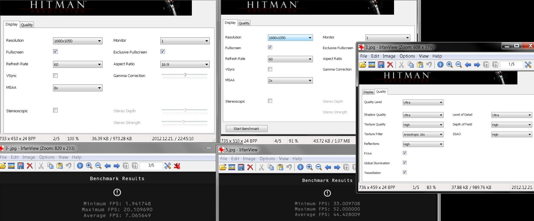The image size is (534, 221).
Task: Click Save icon in 1.jpg IrfanView toolbar
Action: tap(381, 65)
